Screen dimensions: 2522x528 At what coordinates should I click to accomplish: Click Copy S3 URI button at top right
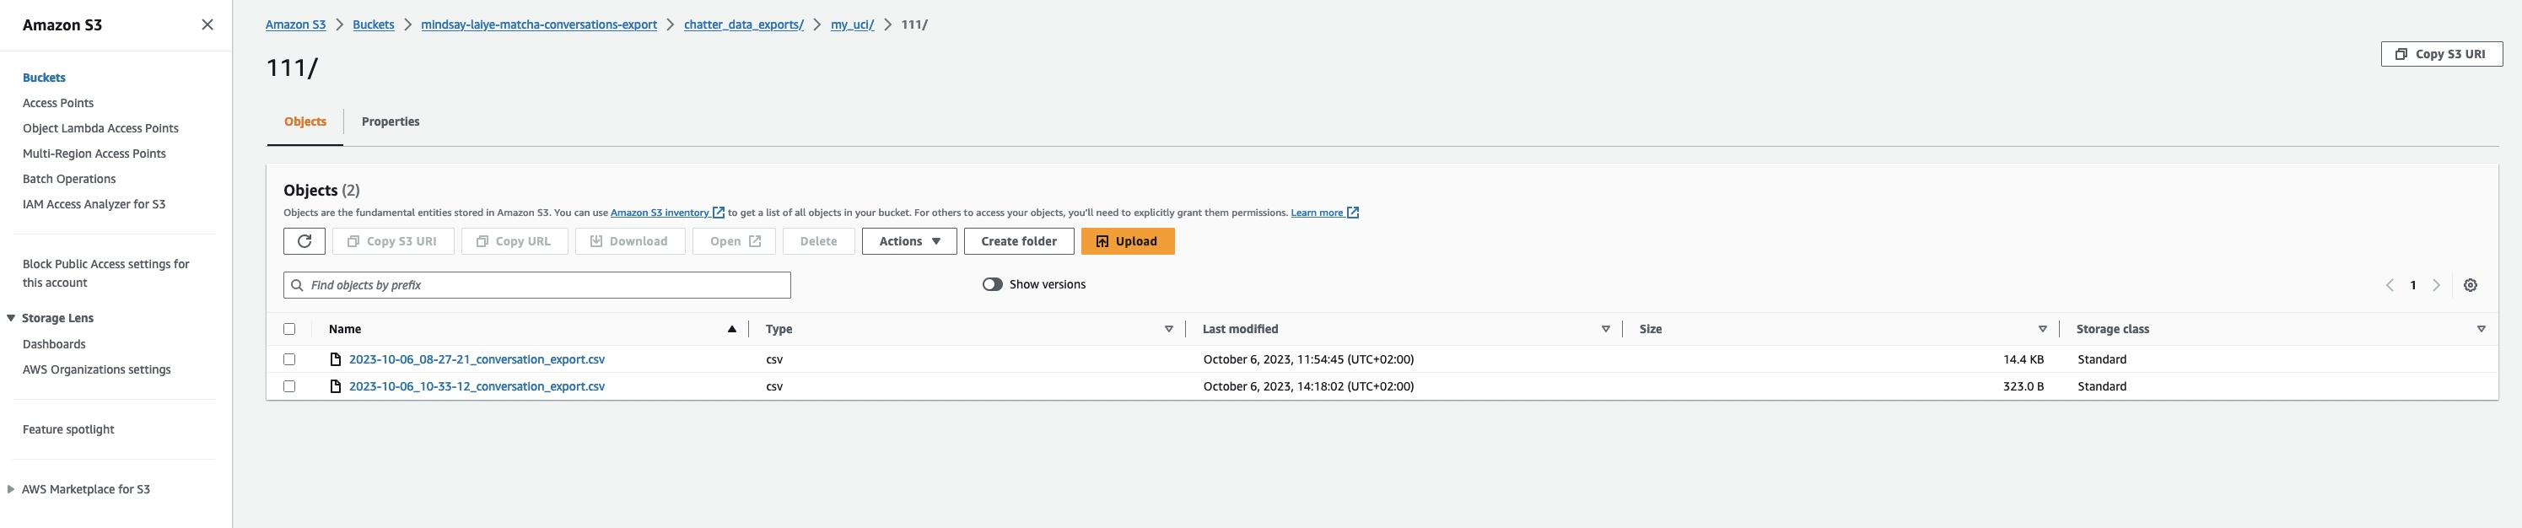2442,54
